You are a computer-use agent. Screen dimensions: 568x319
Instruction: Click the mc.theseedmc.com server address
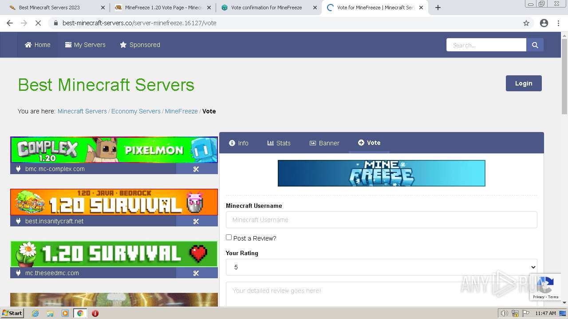[x=52, y=273]
